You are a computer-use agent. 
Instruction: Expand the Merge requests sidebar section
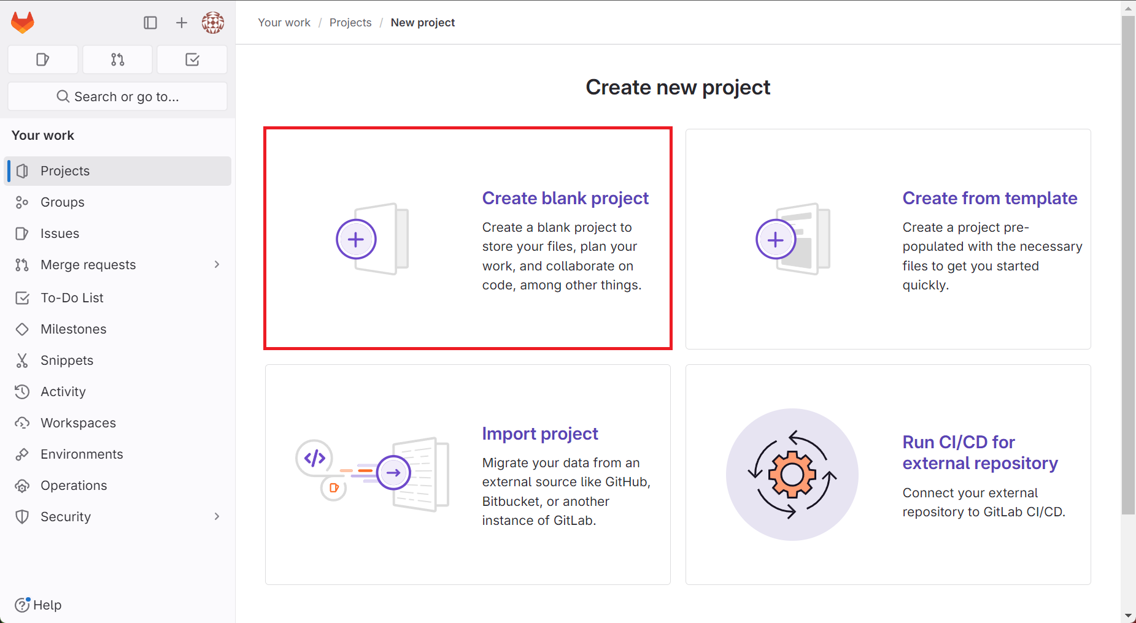[x=217, y=264]
